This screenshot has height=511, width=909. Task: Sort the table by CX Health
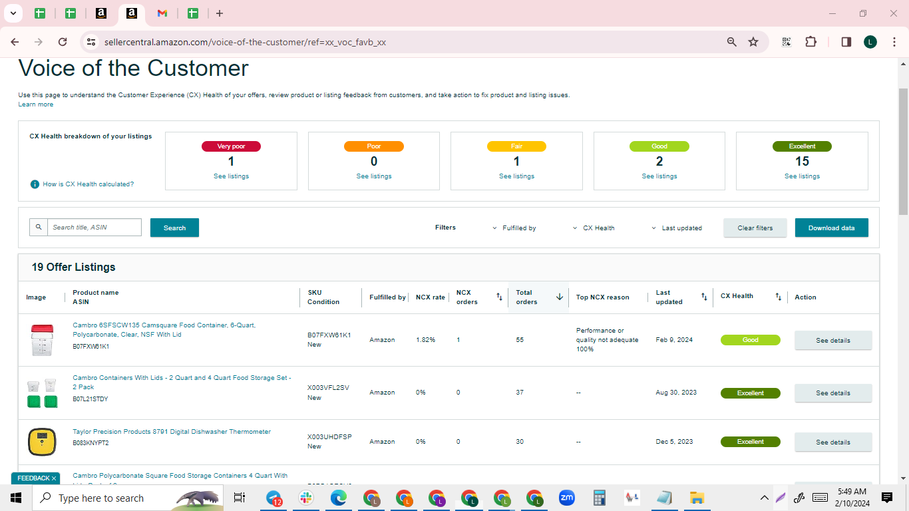click(779, 297)
